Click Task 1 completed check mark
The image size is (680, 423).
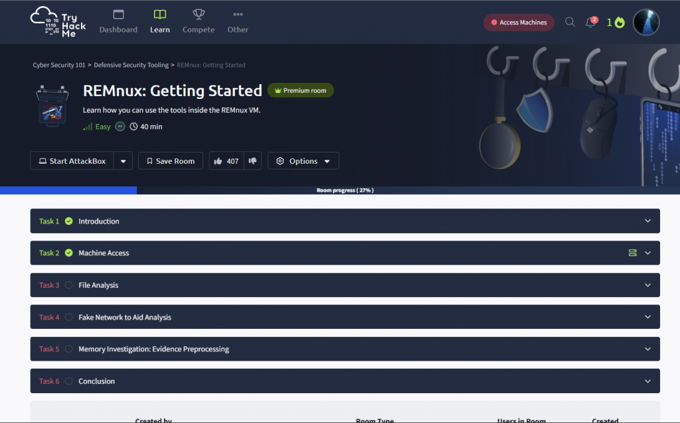click(x=69, y=221)
